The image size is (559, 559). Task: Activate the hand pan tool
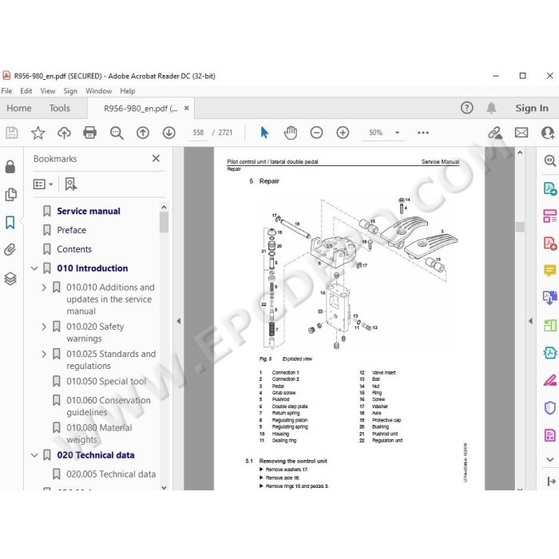[291, 133]
